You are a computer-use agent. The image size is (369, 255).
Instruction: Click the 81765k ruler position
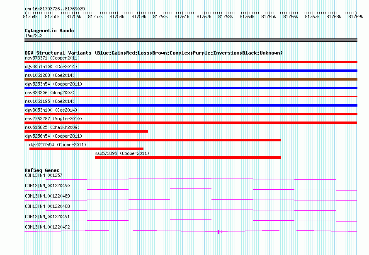269,17
